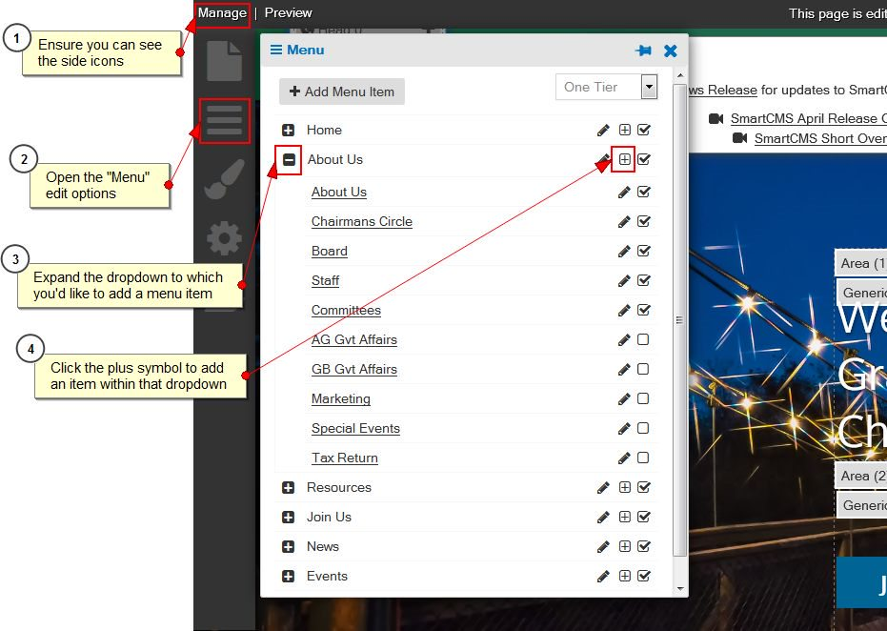Viewport: 887px width, 631px height.
Task: Add sub-item under Resources
Action: (x=625, y=487)
